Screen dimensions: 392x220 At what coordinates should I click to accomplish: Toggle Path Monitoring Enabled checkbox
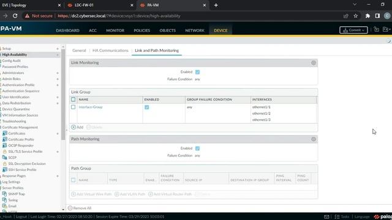pos(197,148)
